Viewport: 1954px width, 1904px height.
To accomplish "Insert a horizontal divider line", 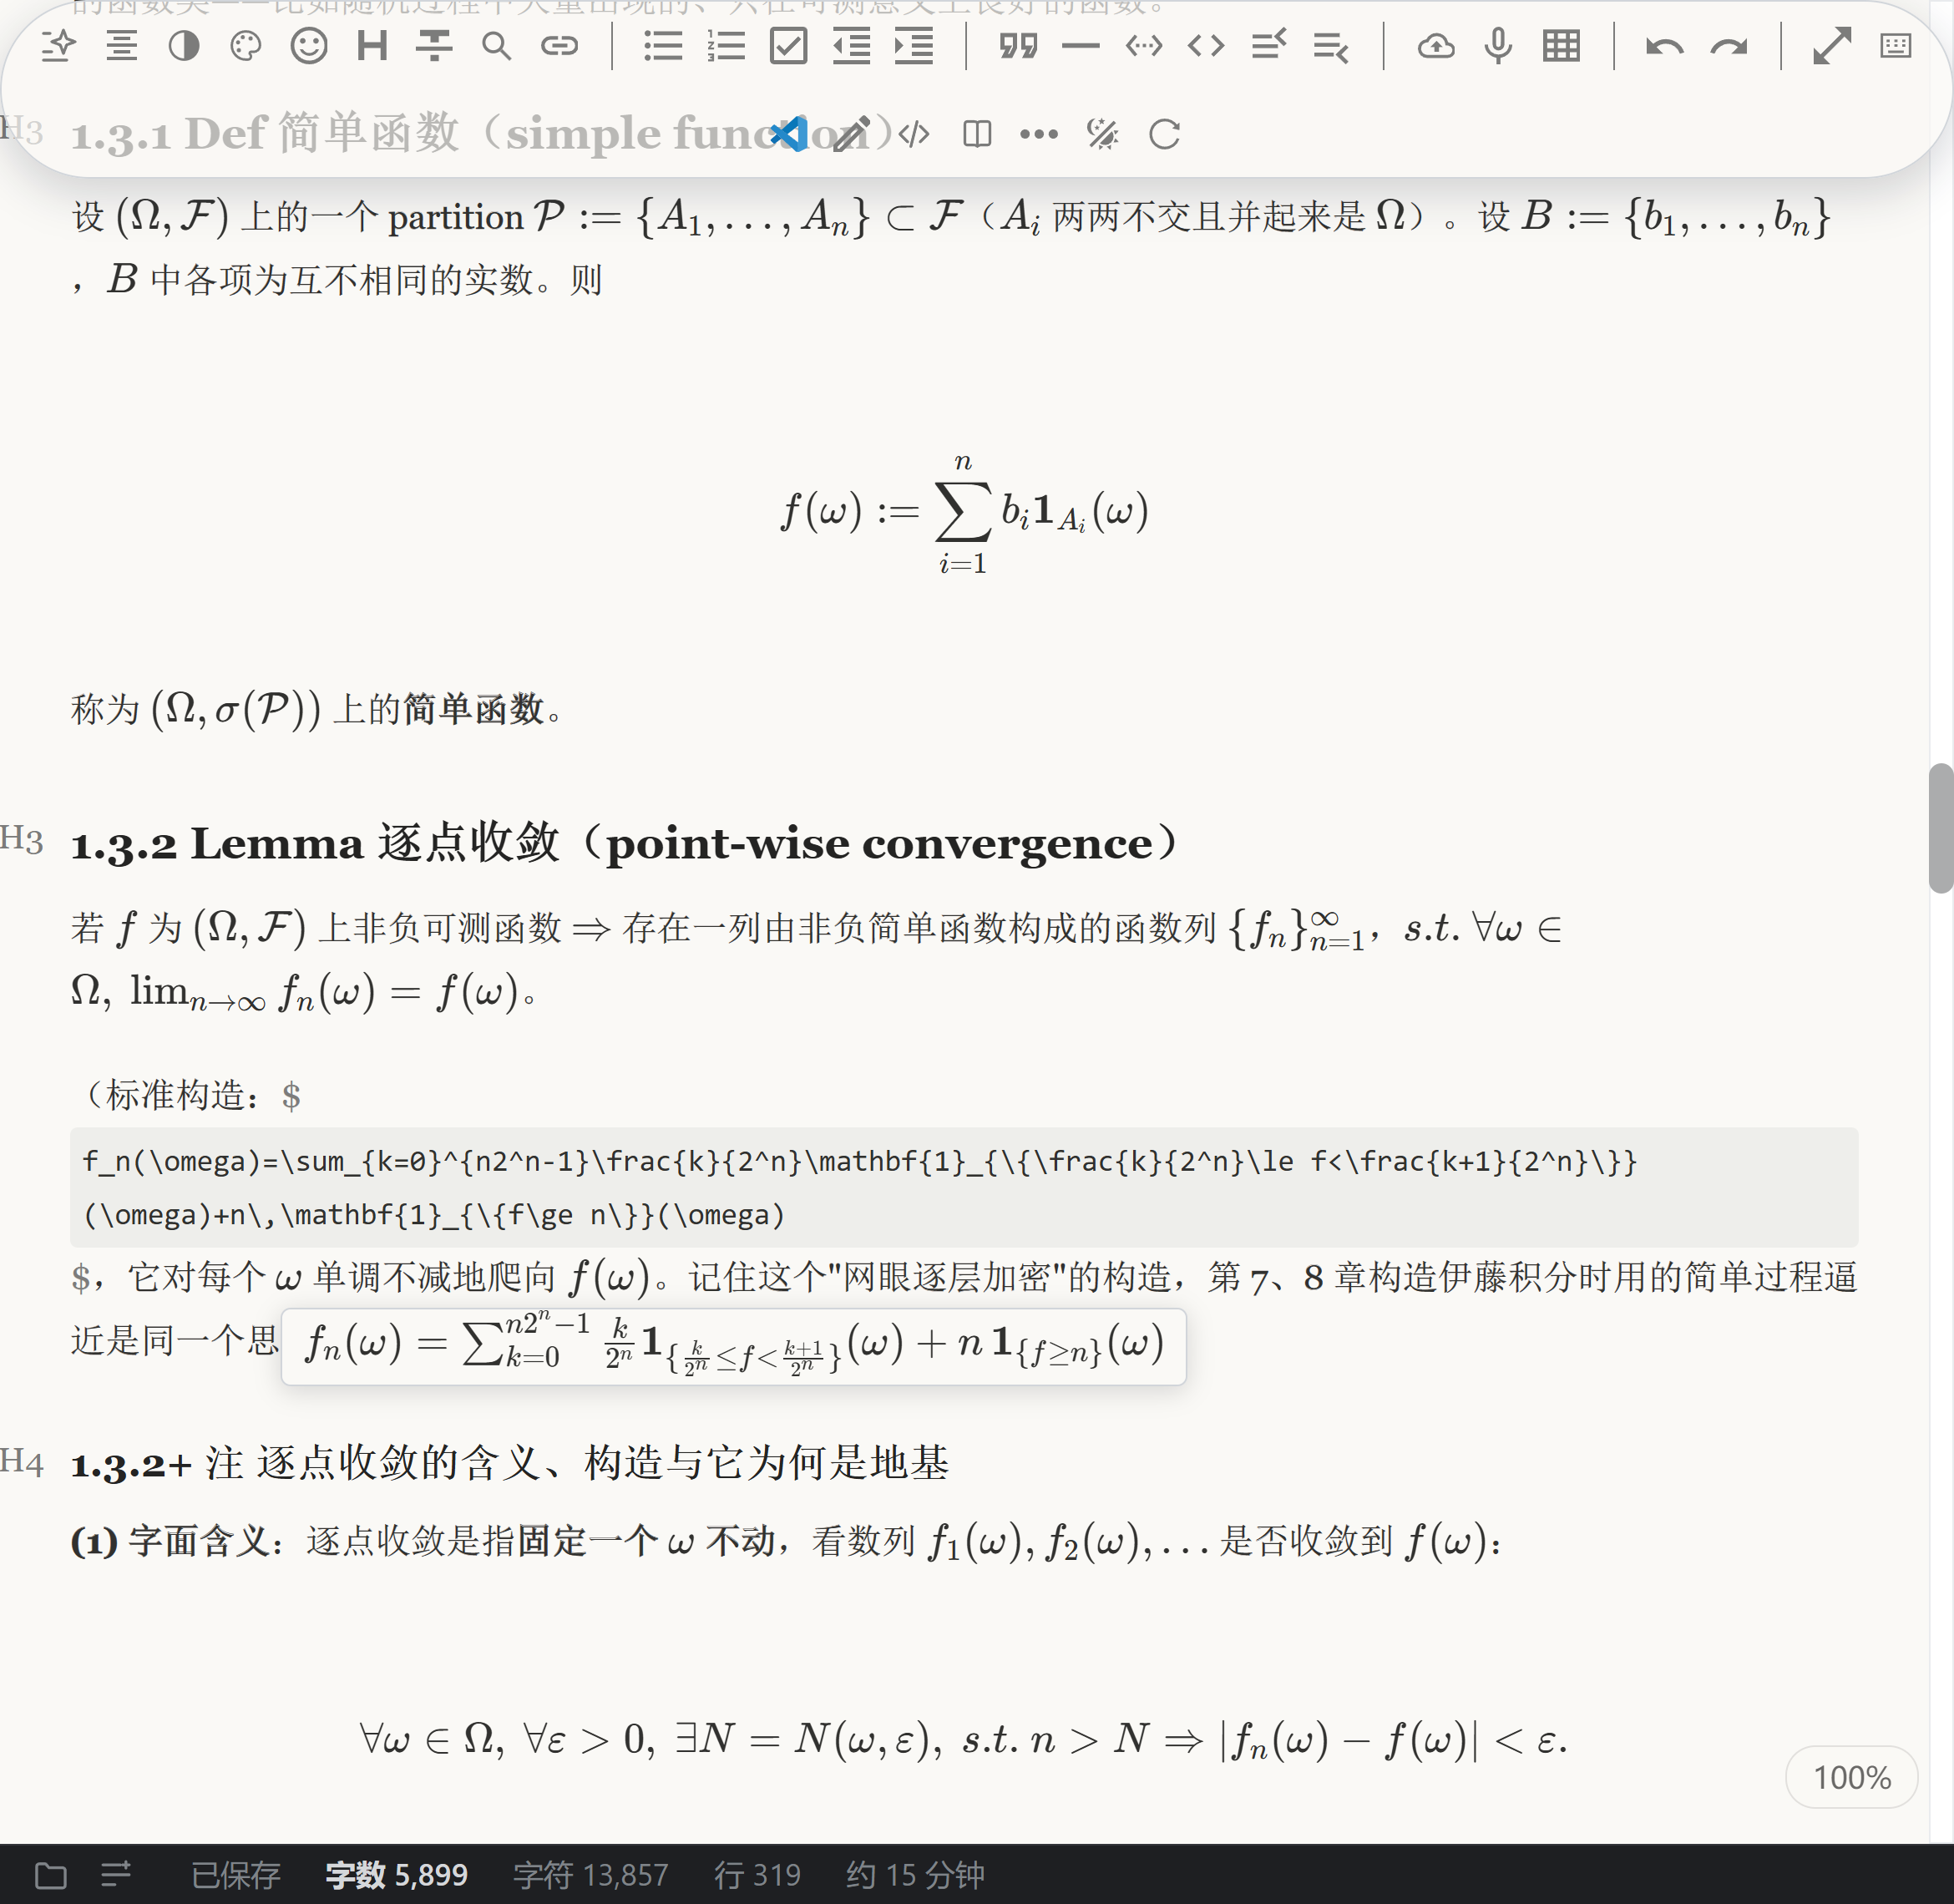I will [1081, 46].
